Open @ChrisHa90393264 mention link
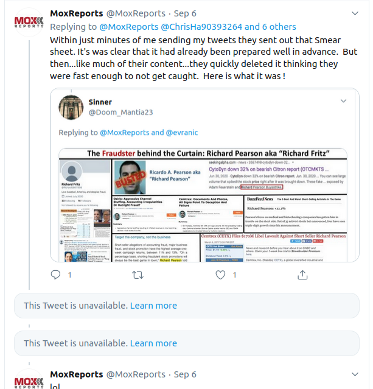The image size is (373, 389). (x=201, y=27)
